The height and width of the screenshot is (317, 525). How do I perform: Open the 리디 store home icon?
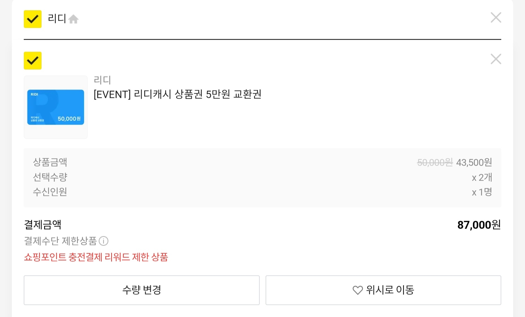74,19
